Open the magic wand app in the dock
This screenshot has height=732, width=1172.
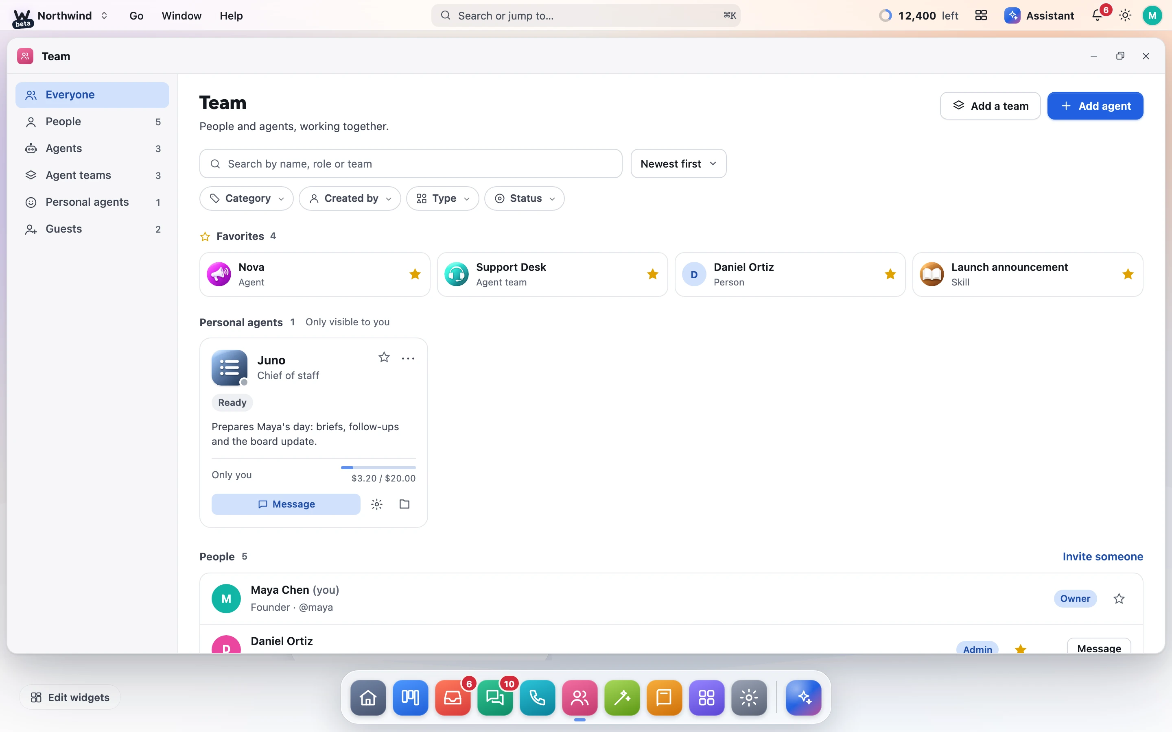[x=622, y=697]
